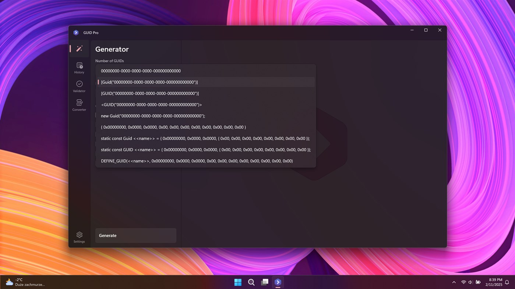Screen dimensions: 515x289
Task: Open the Converter tool
Action: click(79, 104)
